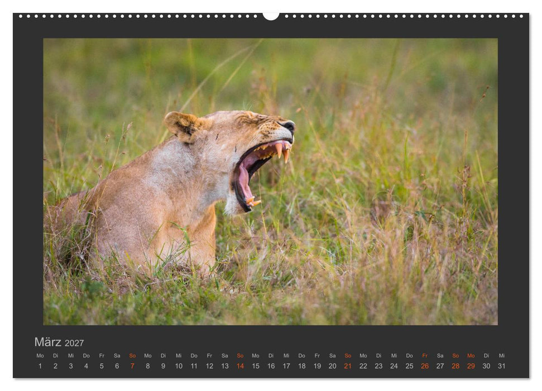Select the yawning lioness photo
Image resolution: width=542 pixels, height=391 pixels.
270,182
